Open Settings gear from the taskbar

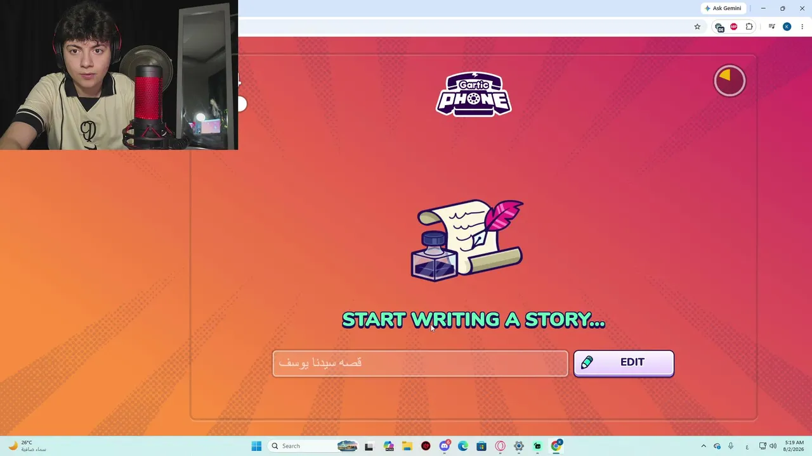[519, 446]
